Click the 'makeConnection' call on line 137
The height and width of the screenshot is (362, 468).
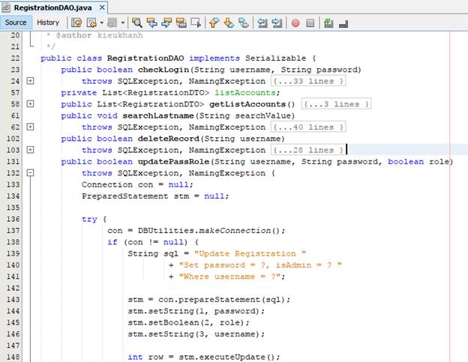(x=235, y=231)
